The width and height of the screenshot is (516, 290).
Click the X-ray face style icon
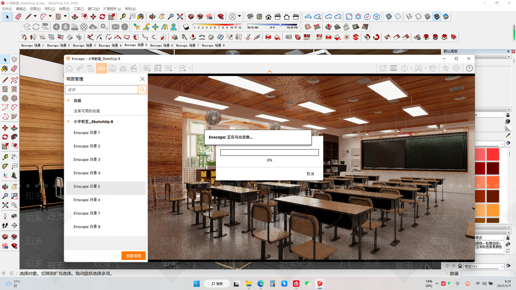389,16
